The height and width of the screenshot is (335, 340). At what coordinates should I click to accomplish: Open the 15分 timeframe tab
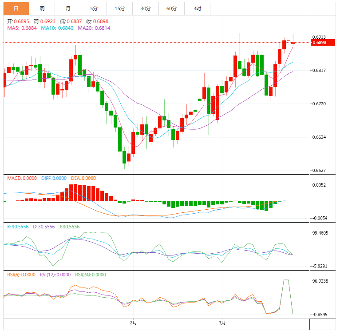pos(120,8)
